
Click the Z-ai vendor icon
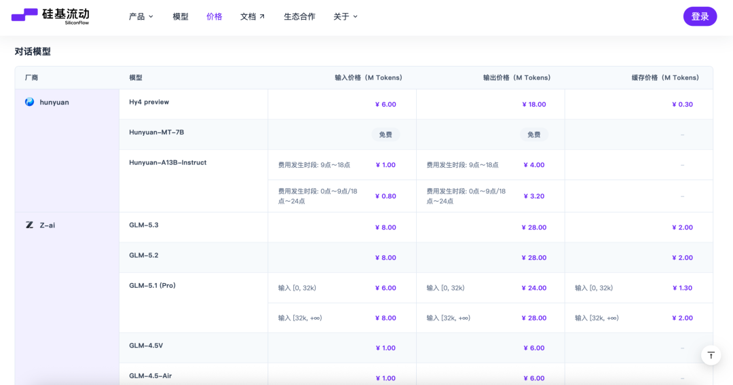[29, 225]
